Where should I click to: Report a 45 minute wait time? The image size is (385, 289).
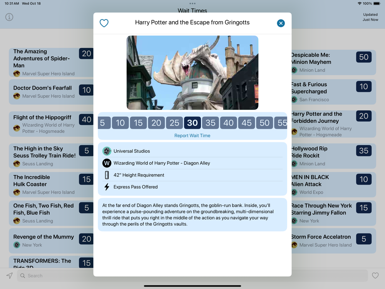click(x=246, y=123)
